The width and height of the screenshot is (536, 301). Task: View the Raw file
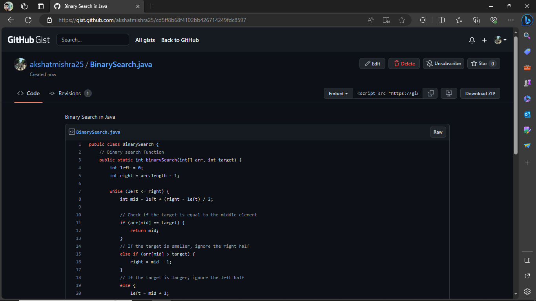[x=438, y=132]
